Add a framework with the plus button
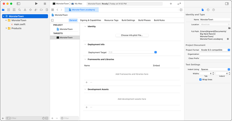Viewport: 232px width, 121px height. click(x=86, y=82)
